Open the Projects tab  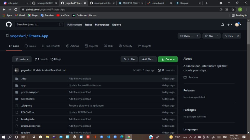91,46
